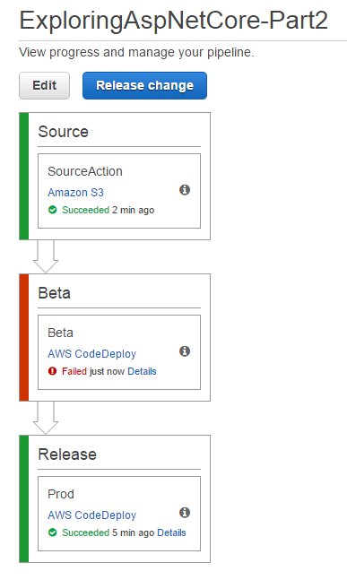This screenshot has height=580, width=347.
Task: Show info icon for Prod action
Action: tap(185, 512)
